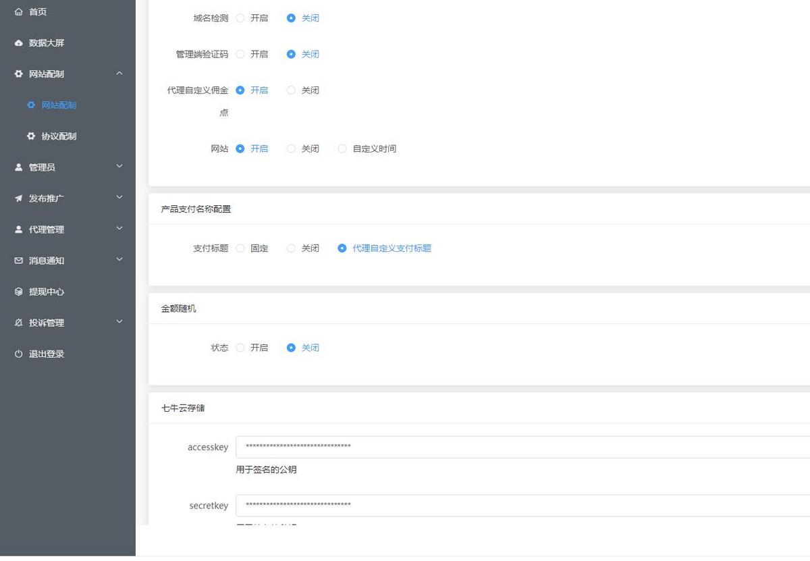Choose 代理自定义支付标题 option
The height and width of the screenshot is (561, 810).
click(x=342, y=248)
